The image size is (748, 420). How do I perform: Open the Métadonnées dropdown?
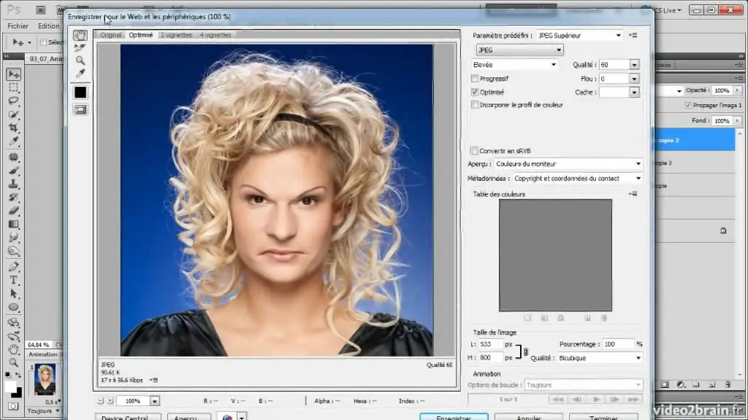[577, 179]
